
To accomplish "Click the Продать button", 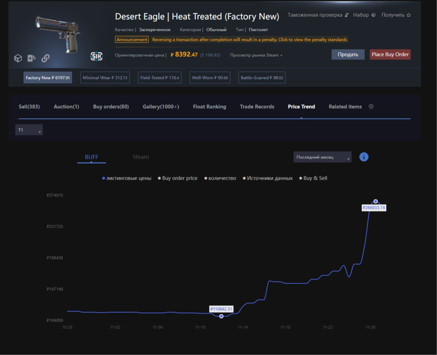I will [x=348, y=55].
